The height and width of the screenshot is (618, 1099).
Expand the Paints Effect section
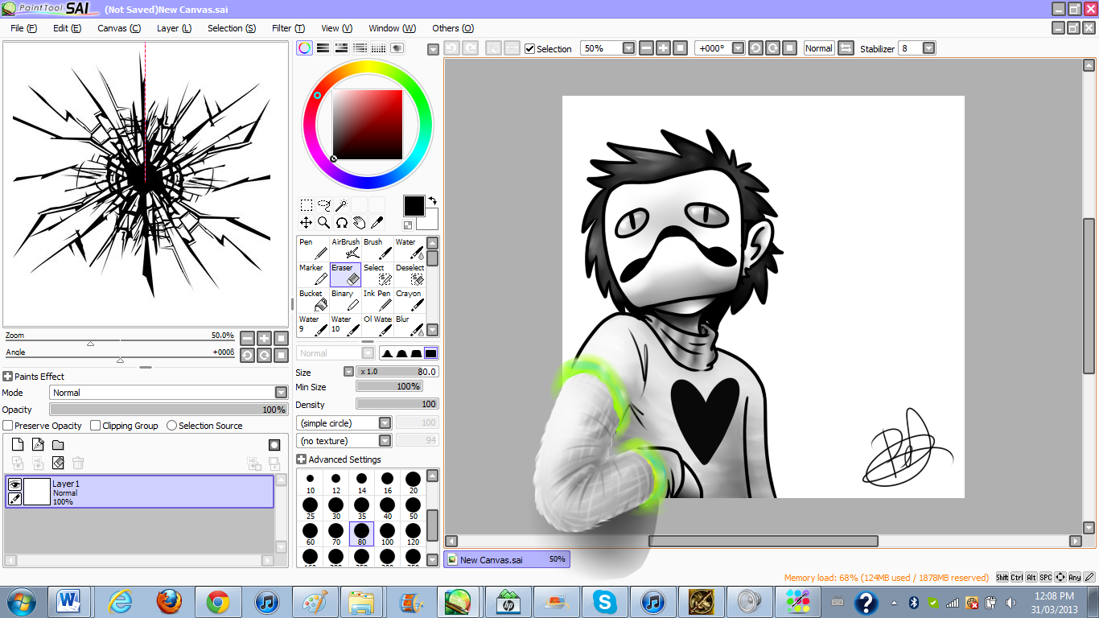pyautogui.click(x=7, y=377)
